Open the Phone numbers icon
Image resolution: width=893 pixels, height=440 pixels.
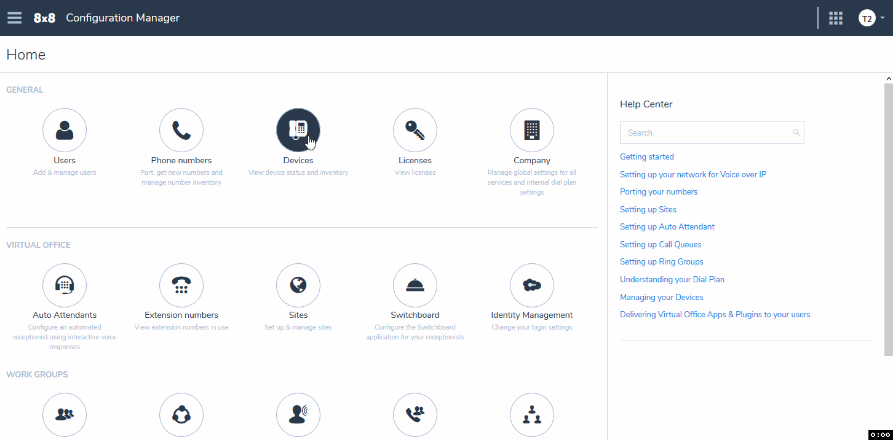[181, 130]
